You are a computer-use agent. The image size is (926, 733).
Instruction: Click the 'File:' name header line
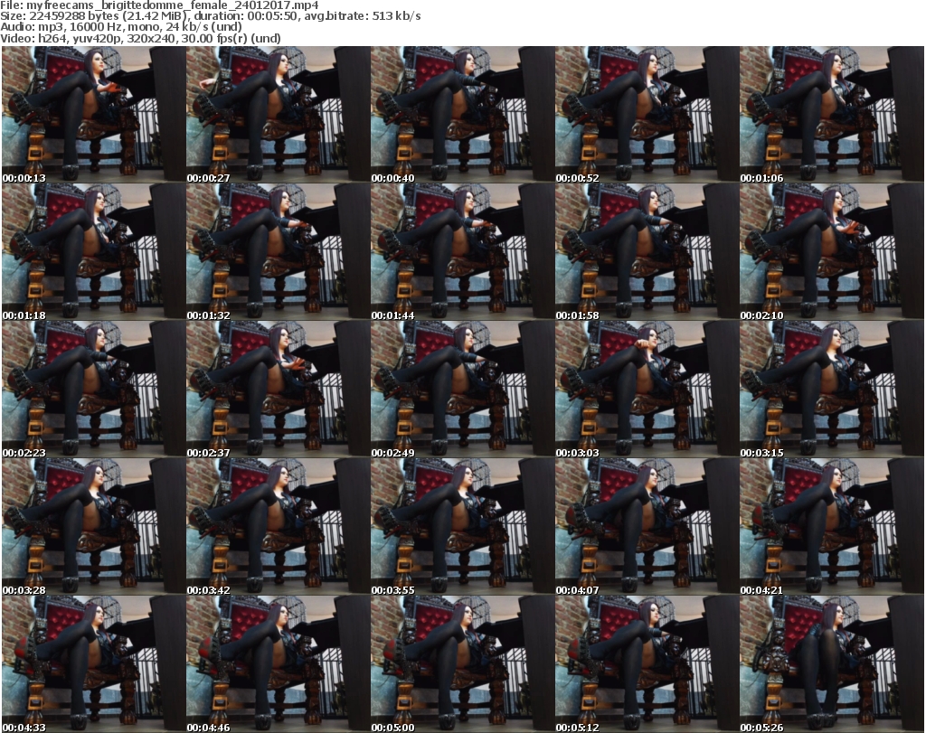click(159, 5)
